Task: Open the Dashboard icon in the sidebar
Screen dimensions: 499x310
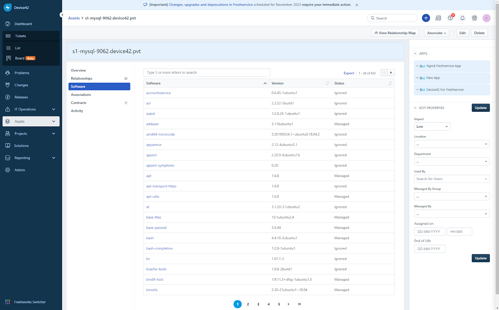Action: [x=8, y=24]
